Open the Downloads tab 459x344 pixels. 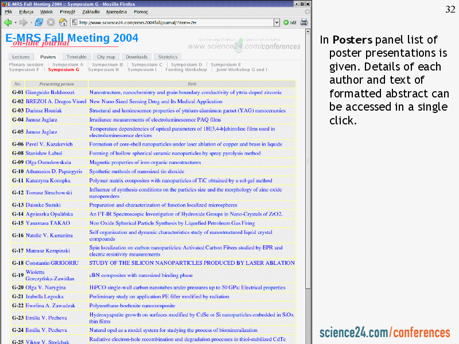137,57
